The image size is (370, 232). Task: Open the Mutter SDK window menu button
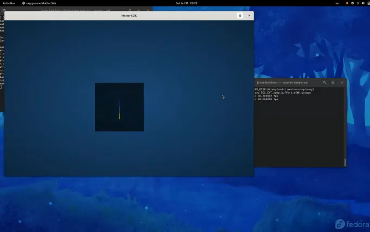coord(240,16)
